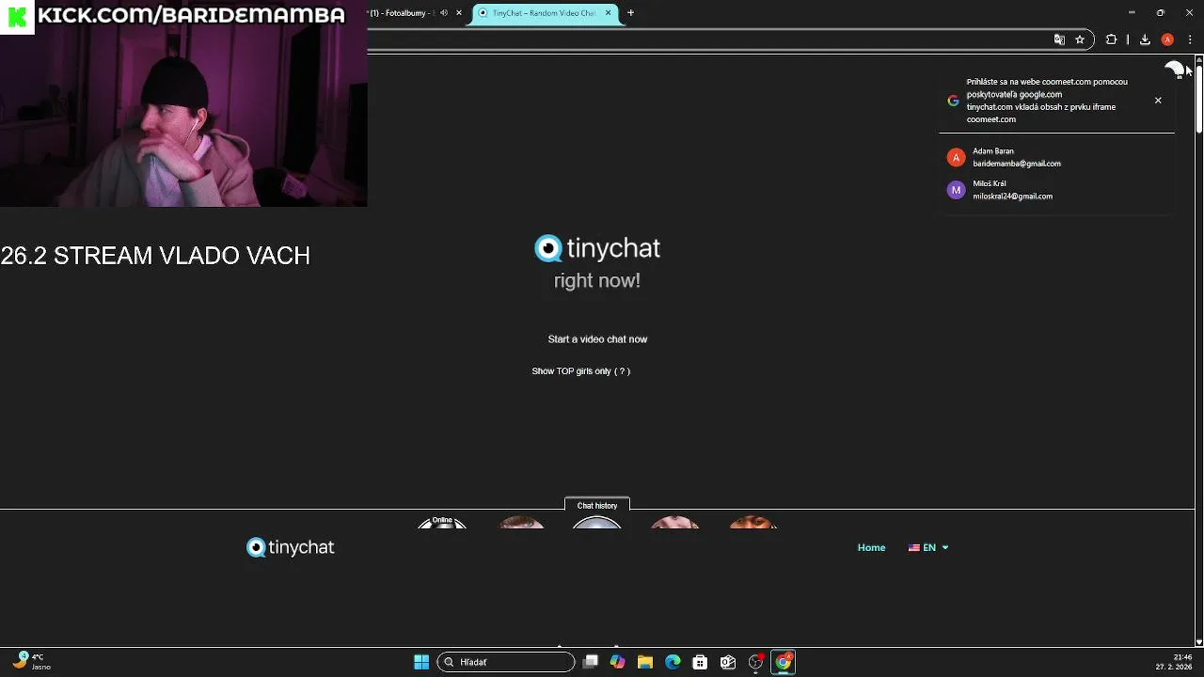This screenshot has height=677, width=1204.
Task: Open the EN language dropdown
Action: click(928, 547)
